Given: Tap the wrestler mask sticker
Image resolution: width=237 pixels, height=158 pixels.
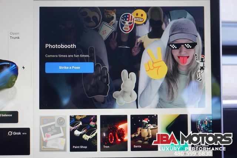Looking at the screenshot, I should [127, 23].
